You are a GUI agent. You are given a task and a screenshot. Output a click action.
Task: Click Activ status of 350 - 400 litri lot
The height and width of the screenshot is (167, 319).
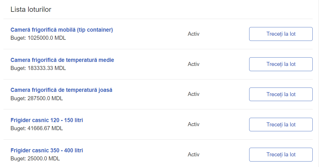coord(193,154)
